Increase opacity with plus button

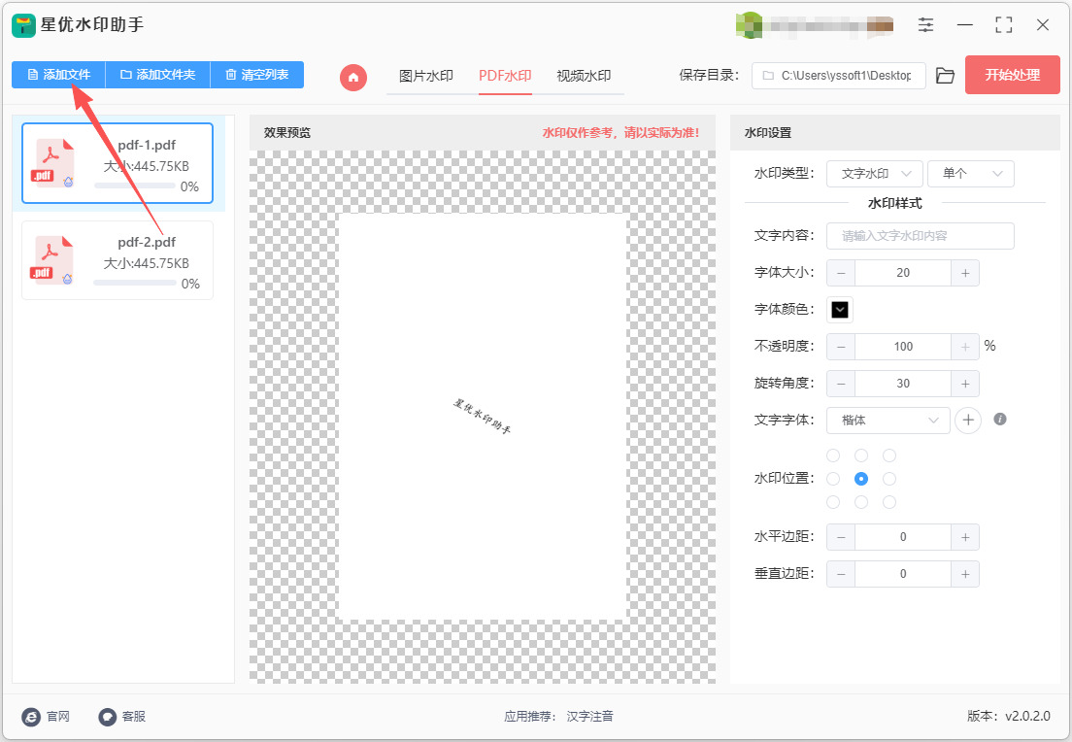965,347
